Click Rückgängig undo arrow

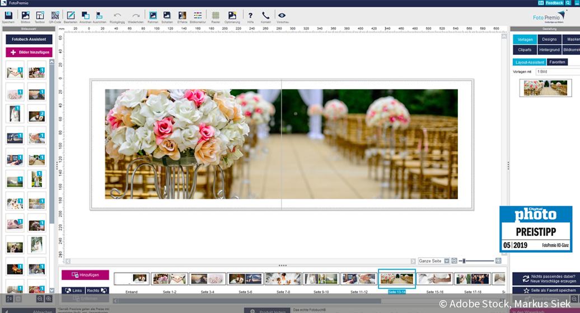117,16
